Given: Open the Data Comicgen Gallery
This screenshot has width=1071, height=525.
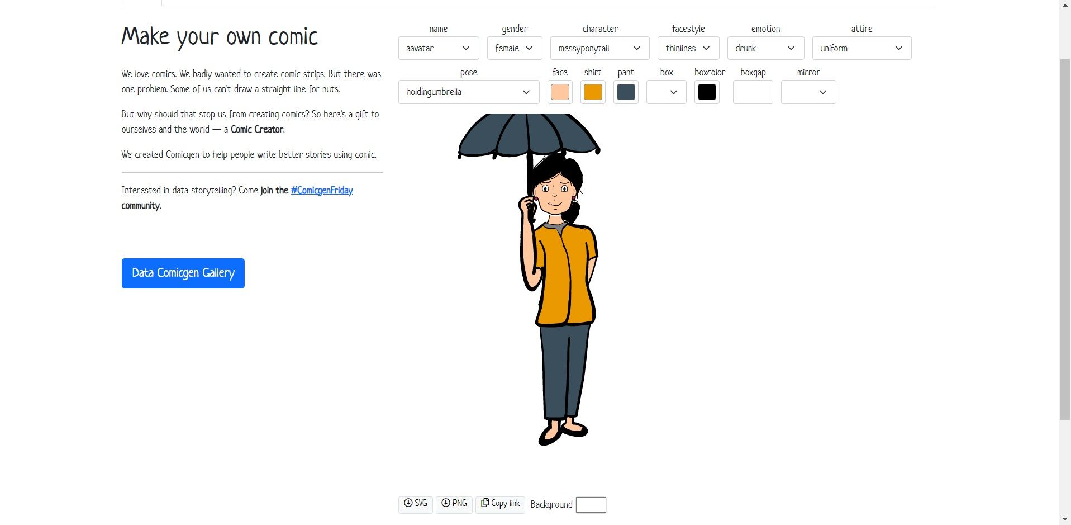Looking at the screenshot, I should click(183, 273).
